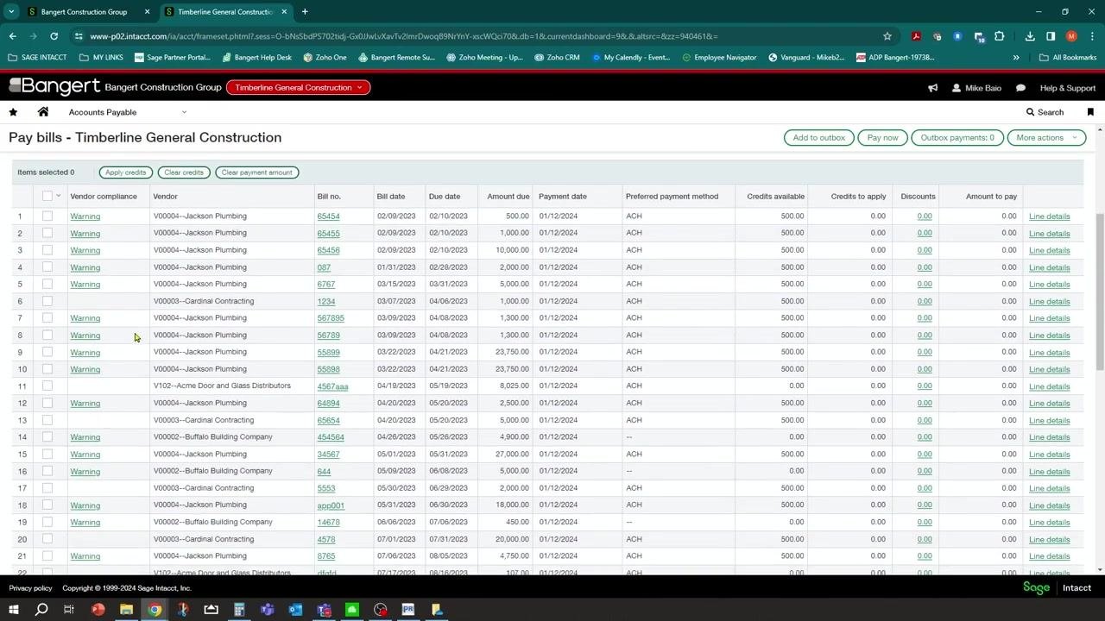Open the Warning link for bill 65455
The width and height of the screenshot is (1105, 621).
pyautogui.click(x=85, y=234)
